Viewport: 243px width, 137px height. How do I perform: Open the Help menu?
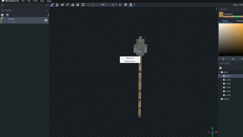click(x=49, y=1)
